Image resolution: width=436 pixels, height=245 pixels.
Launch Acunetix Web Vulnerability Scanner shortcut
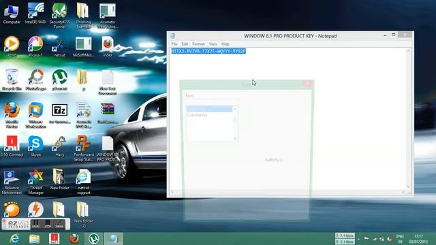pos(108,16)
